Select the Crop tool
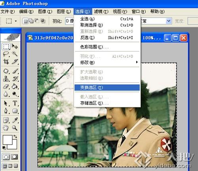Viewport: 198px width, 171px height. [x=6, y=61]
